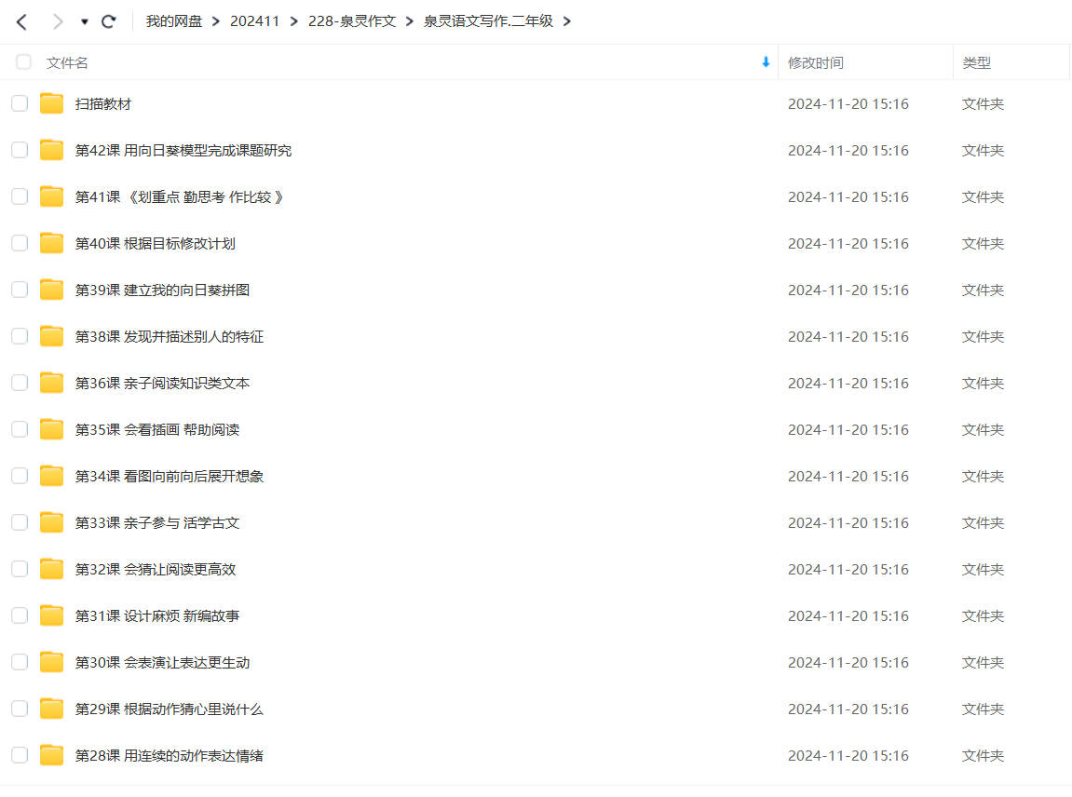
Task: Click folder icon of 第30课
Action: (x=51, y=662)
